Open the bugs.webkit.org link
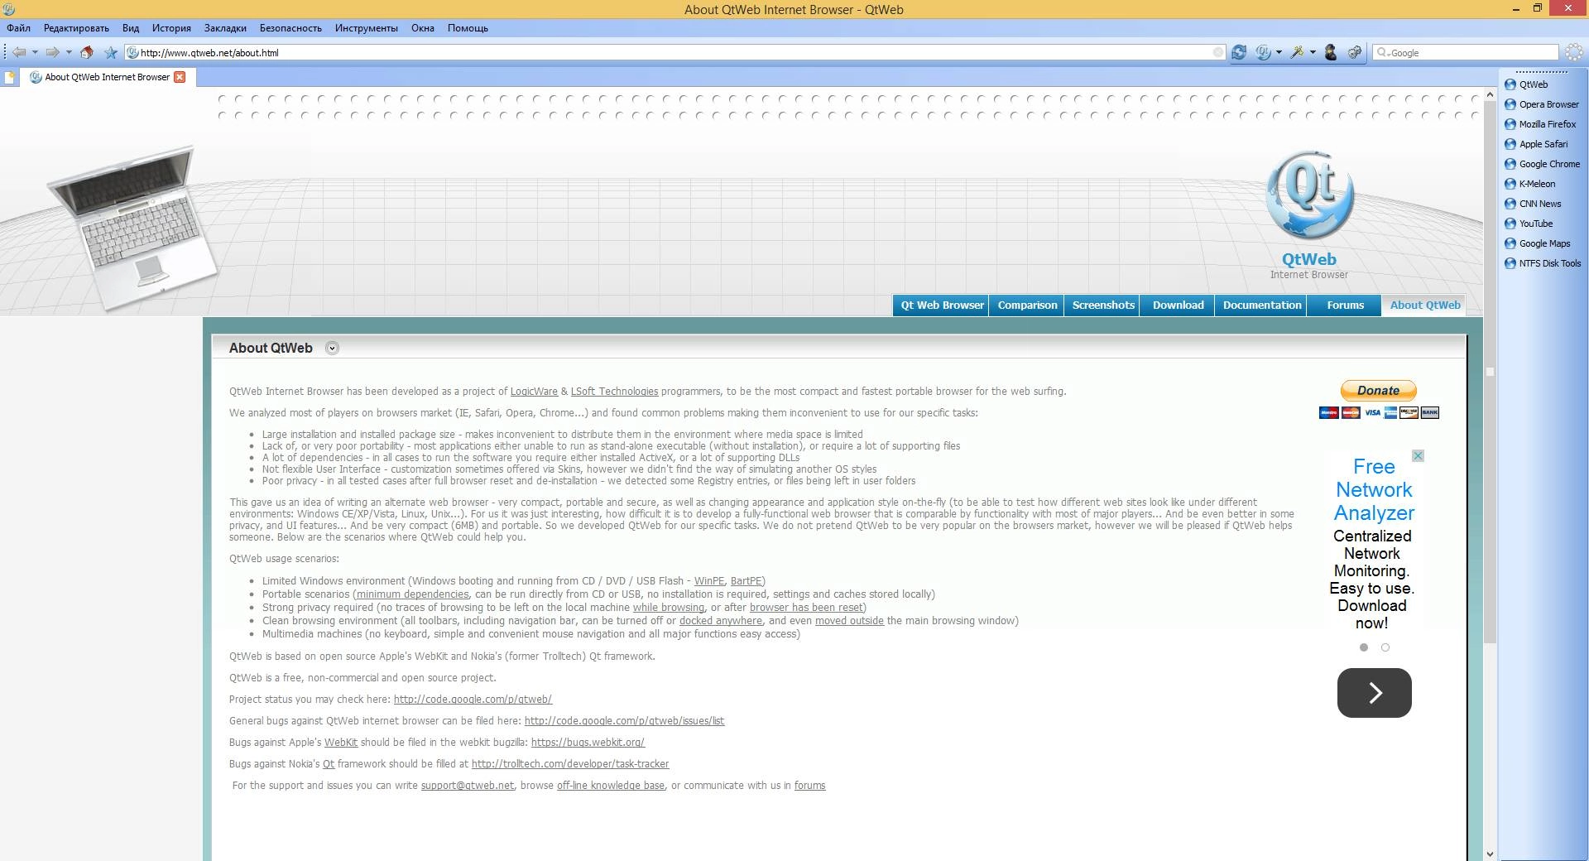Viewport: 1589px width, 861px height. pyautogui.click(x=588, y=743)
